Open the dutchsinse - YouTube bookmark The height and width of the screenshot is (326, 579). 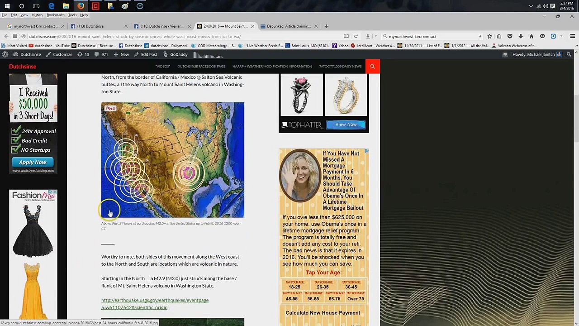[49, 46]
